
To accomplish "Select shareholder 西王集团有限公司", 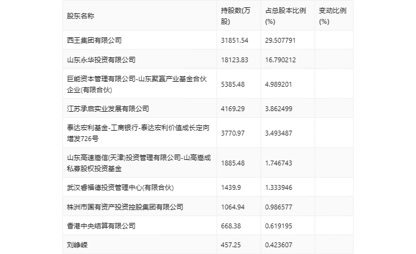I will click(94, 40).
